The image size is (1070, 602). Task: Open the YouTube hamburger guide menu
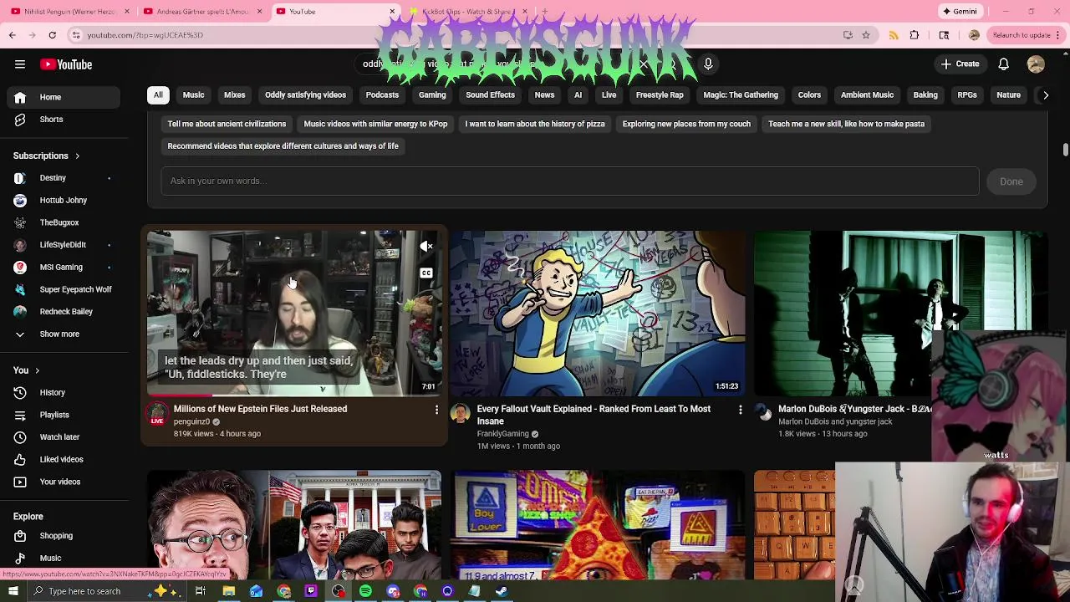pyautogui.click(x=20, y=64)
